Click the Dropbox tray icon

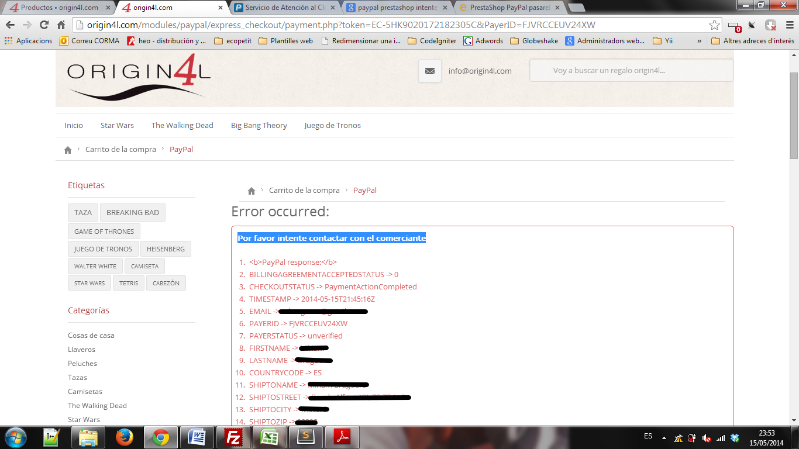735,438
